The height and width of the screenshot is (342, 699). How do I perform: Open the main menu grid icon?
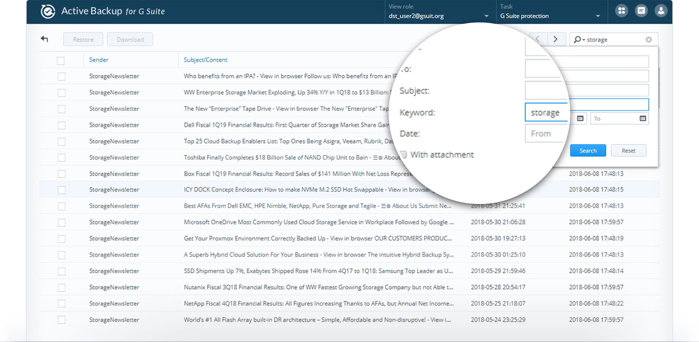tap(622, 11)
